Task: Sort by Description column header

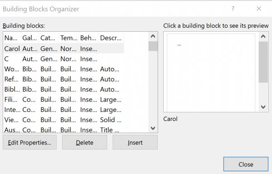Action: [x=111, y=38]
